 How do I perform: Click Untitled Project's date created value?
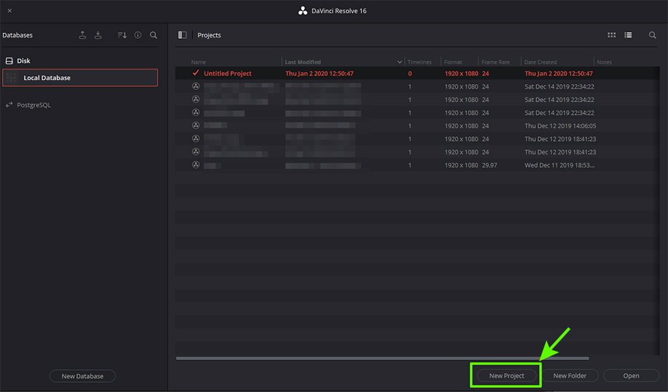pos(558,73)
